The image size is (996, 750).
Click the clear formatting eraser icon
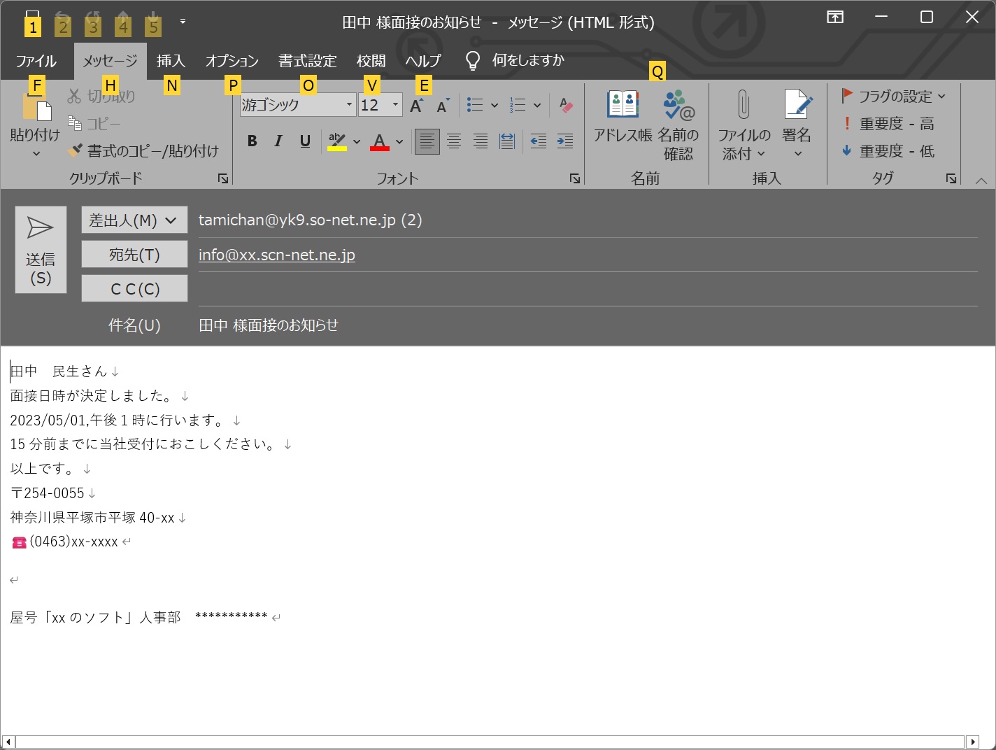566,105
